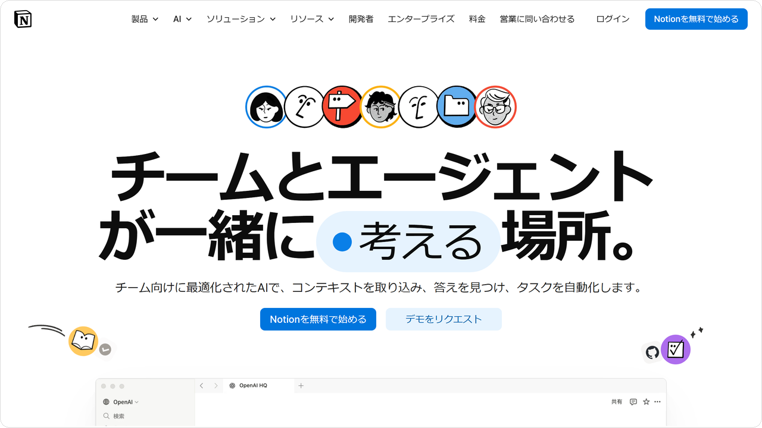Click the blue folder agent avatar
This screenshot has width=762, height=428.
coord(457,107)
